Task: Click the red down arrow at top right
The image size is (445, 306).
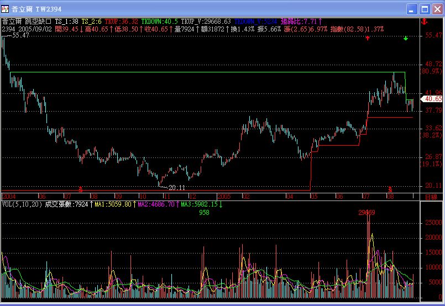Action: click(x=424, y=22)
